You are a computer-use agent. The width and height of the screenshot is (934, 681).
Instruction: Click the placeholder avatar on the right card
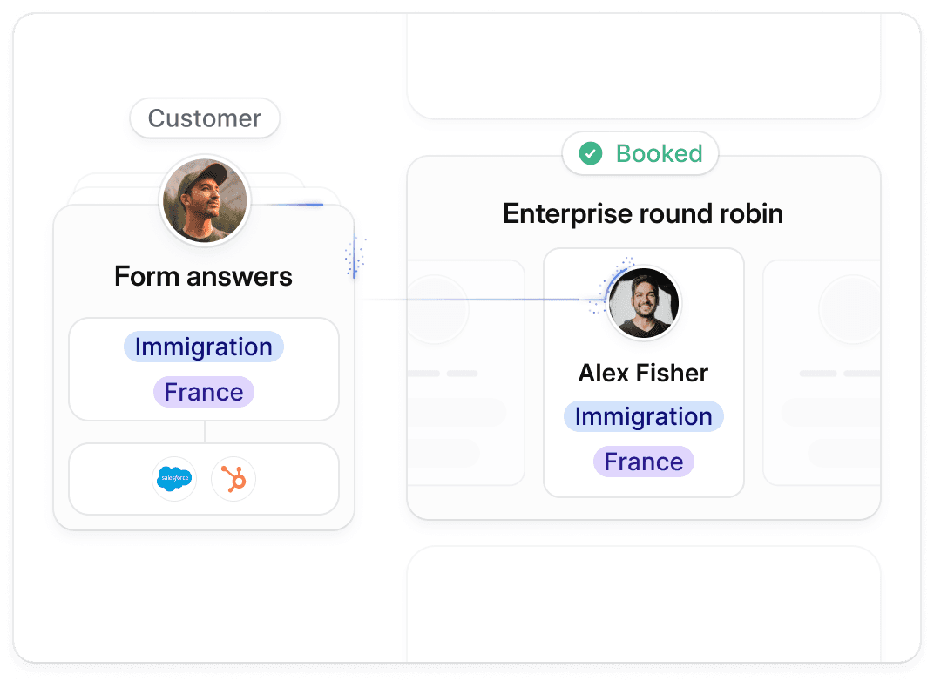[850, 309]
